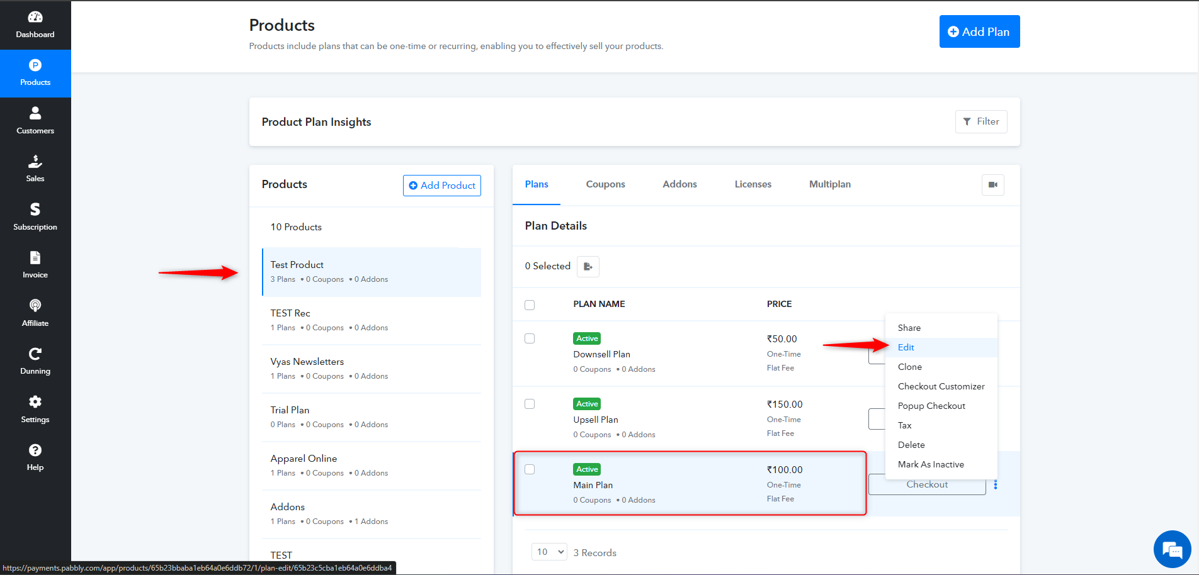This screenshot has height=575, width=1199.
Task: Go to Customers in the sidebar
Action: pyautogui.click(x=35, y=121)
